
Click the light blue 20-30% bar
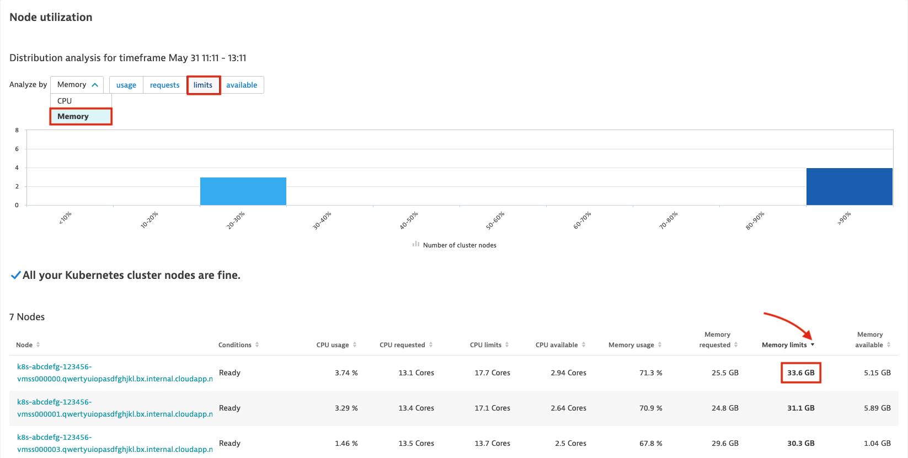243,191
